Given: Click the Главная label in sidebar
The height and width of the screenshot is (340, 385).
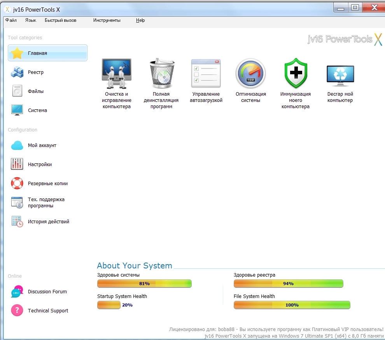Looking at the screenshot, I should click(37, 53).
